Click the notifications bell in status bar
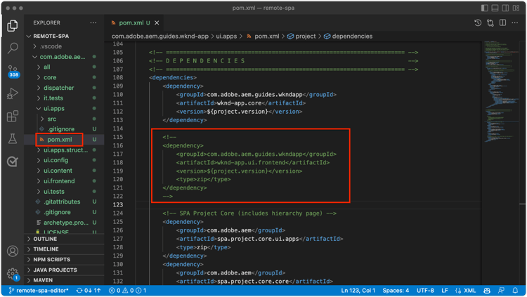 point(515,291)
